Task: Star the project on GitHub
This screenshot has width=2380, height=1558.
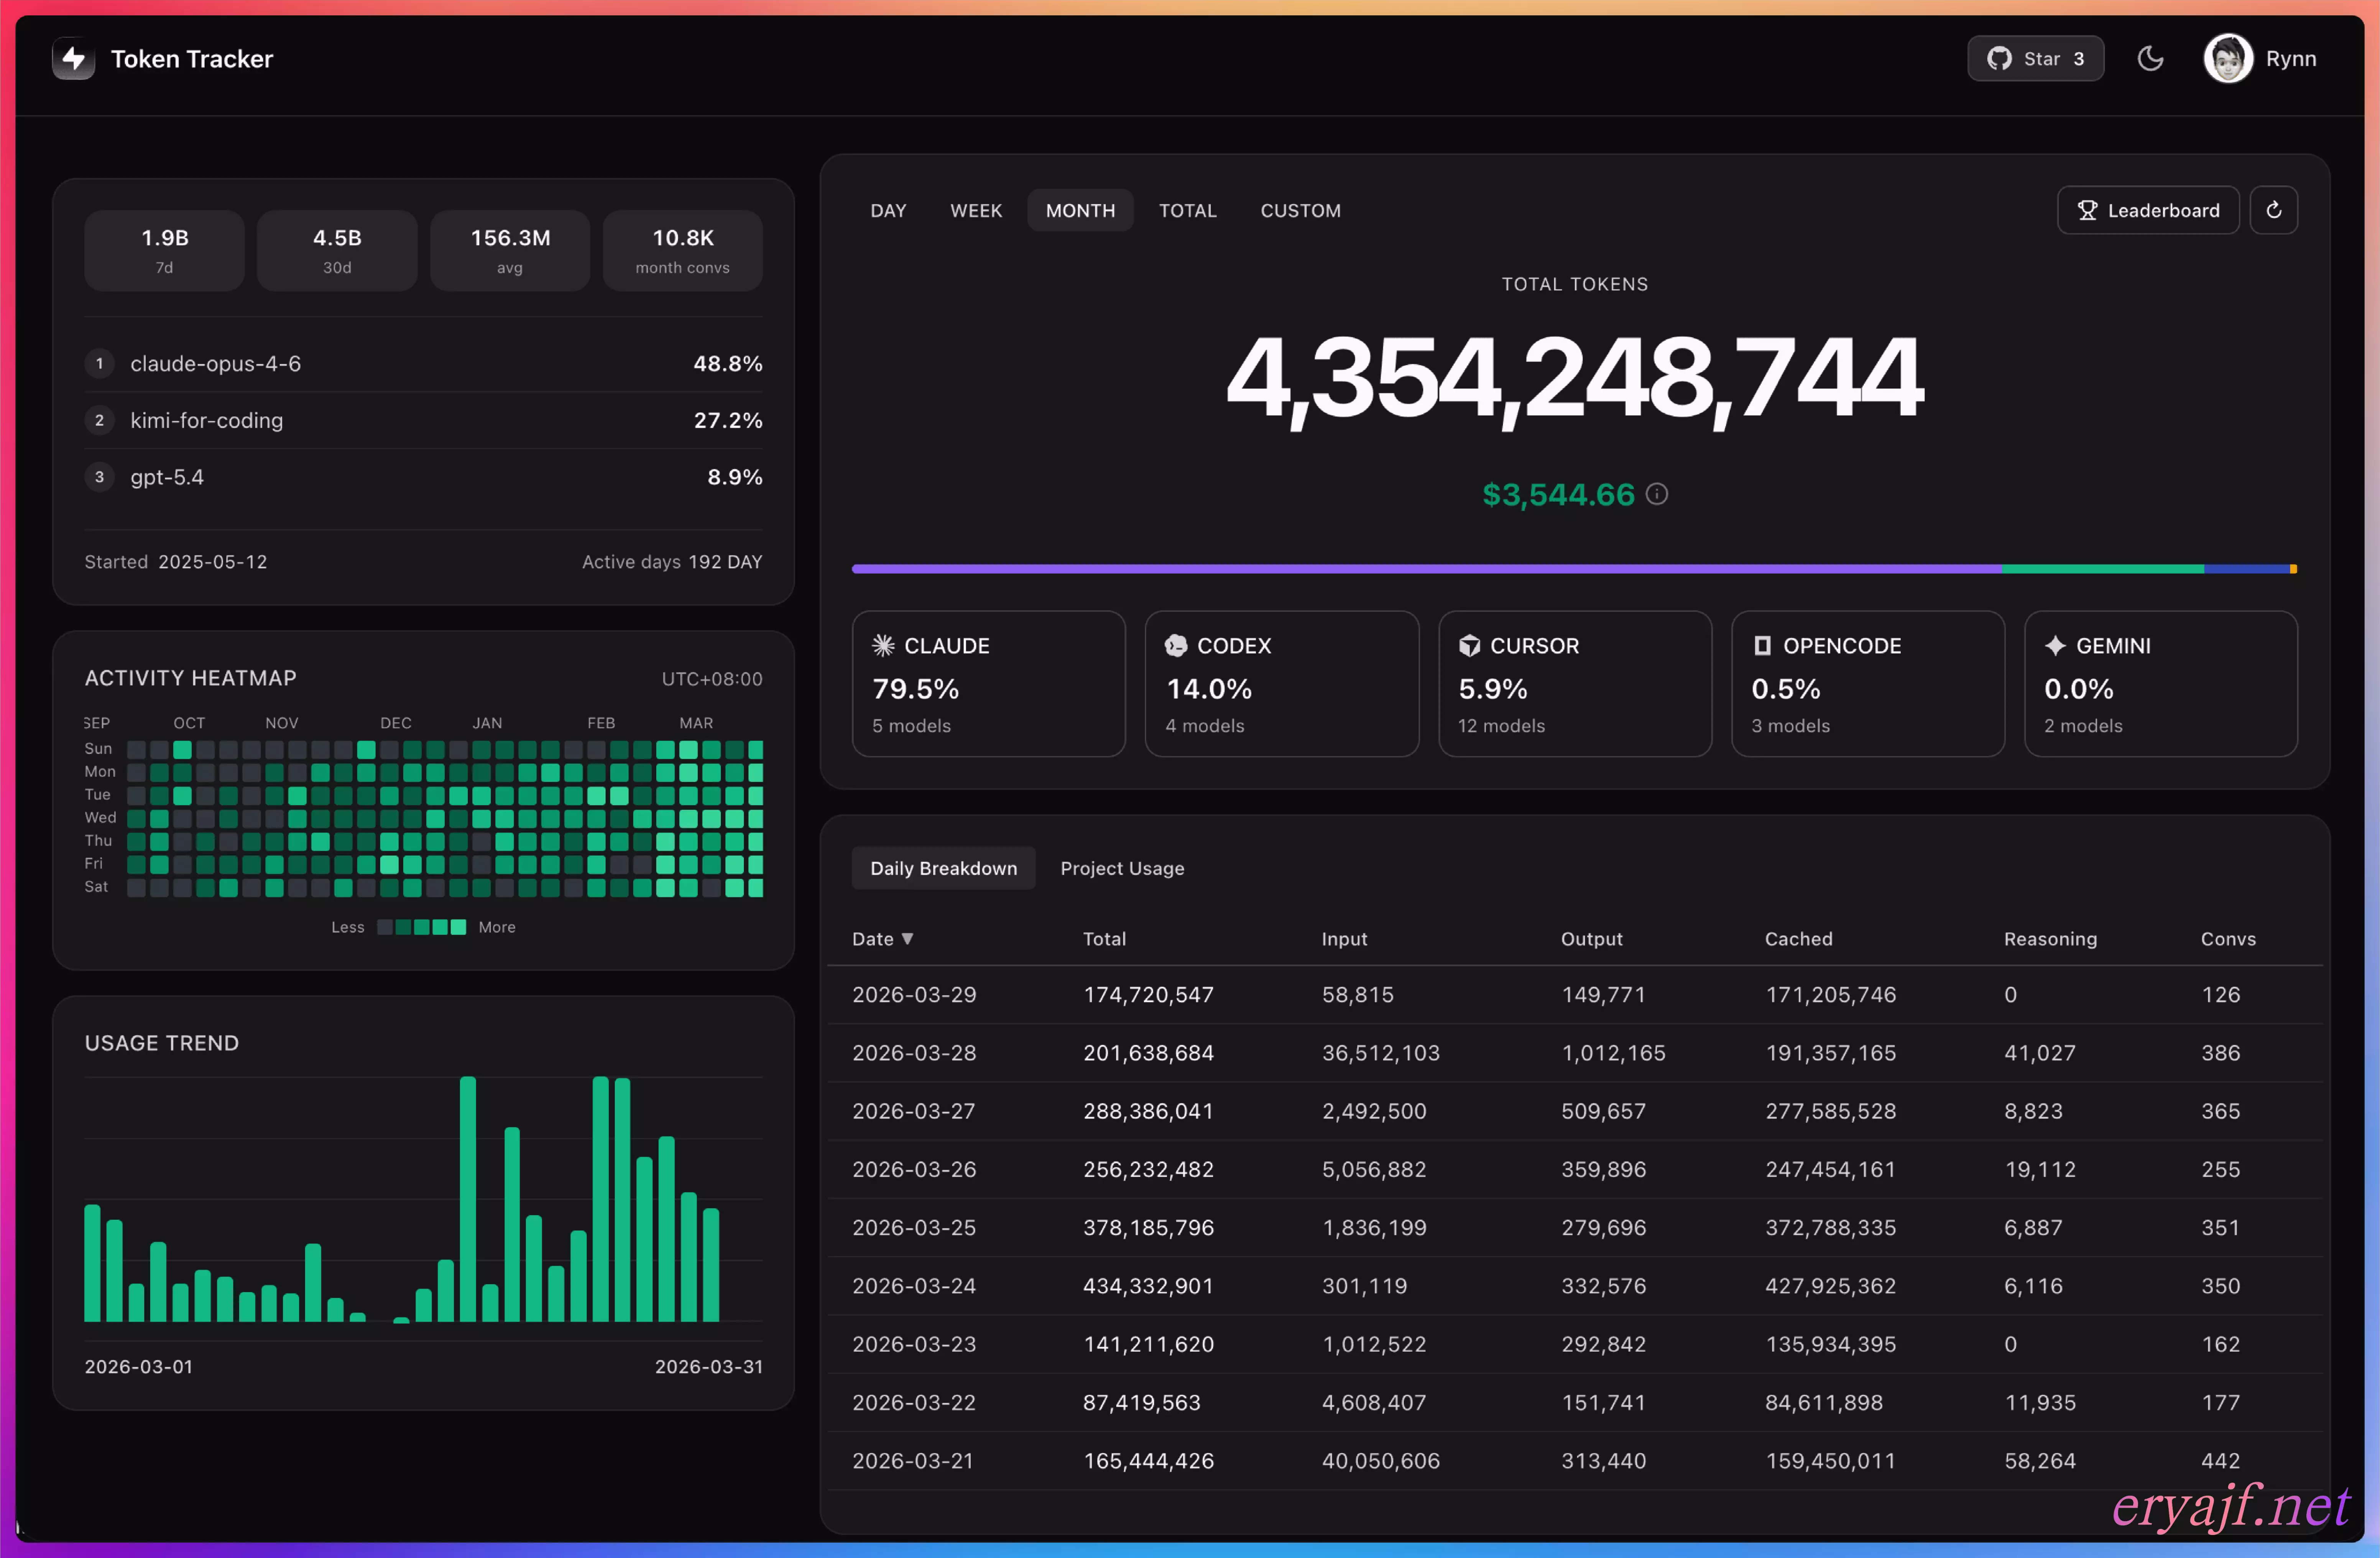Action: pos(2035,59)
